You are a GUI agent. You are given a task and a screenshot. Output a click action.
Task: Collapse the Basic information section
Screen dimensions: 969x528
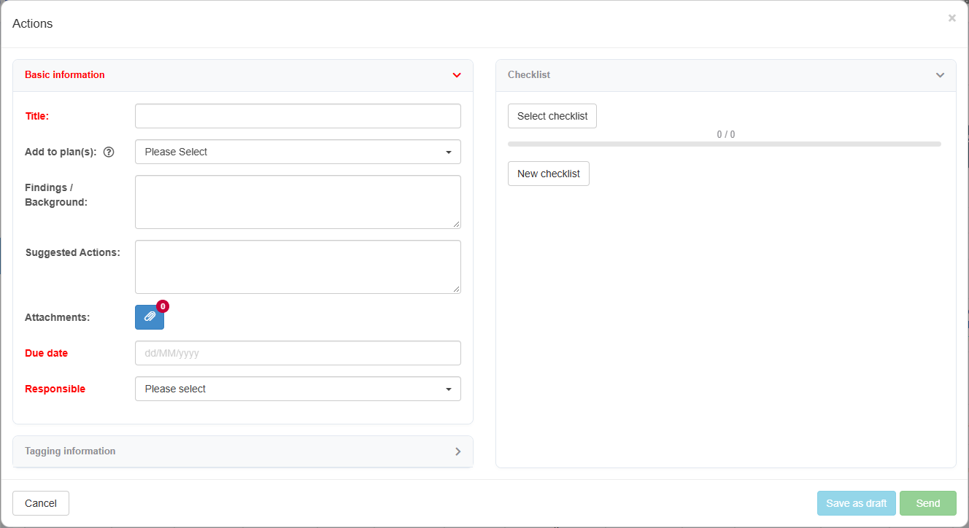457,75
